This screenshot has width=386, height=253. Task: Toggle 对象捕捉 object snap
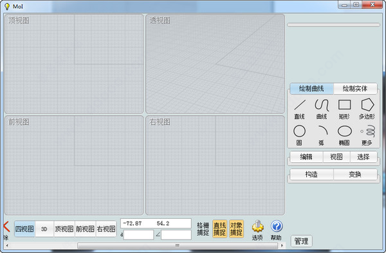236,229
